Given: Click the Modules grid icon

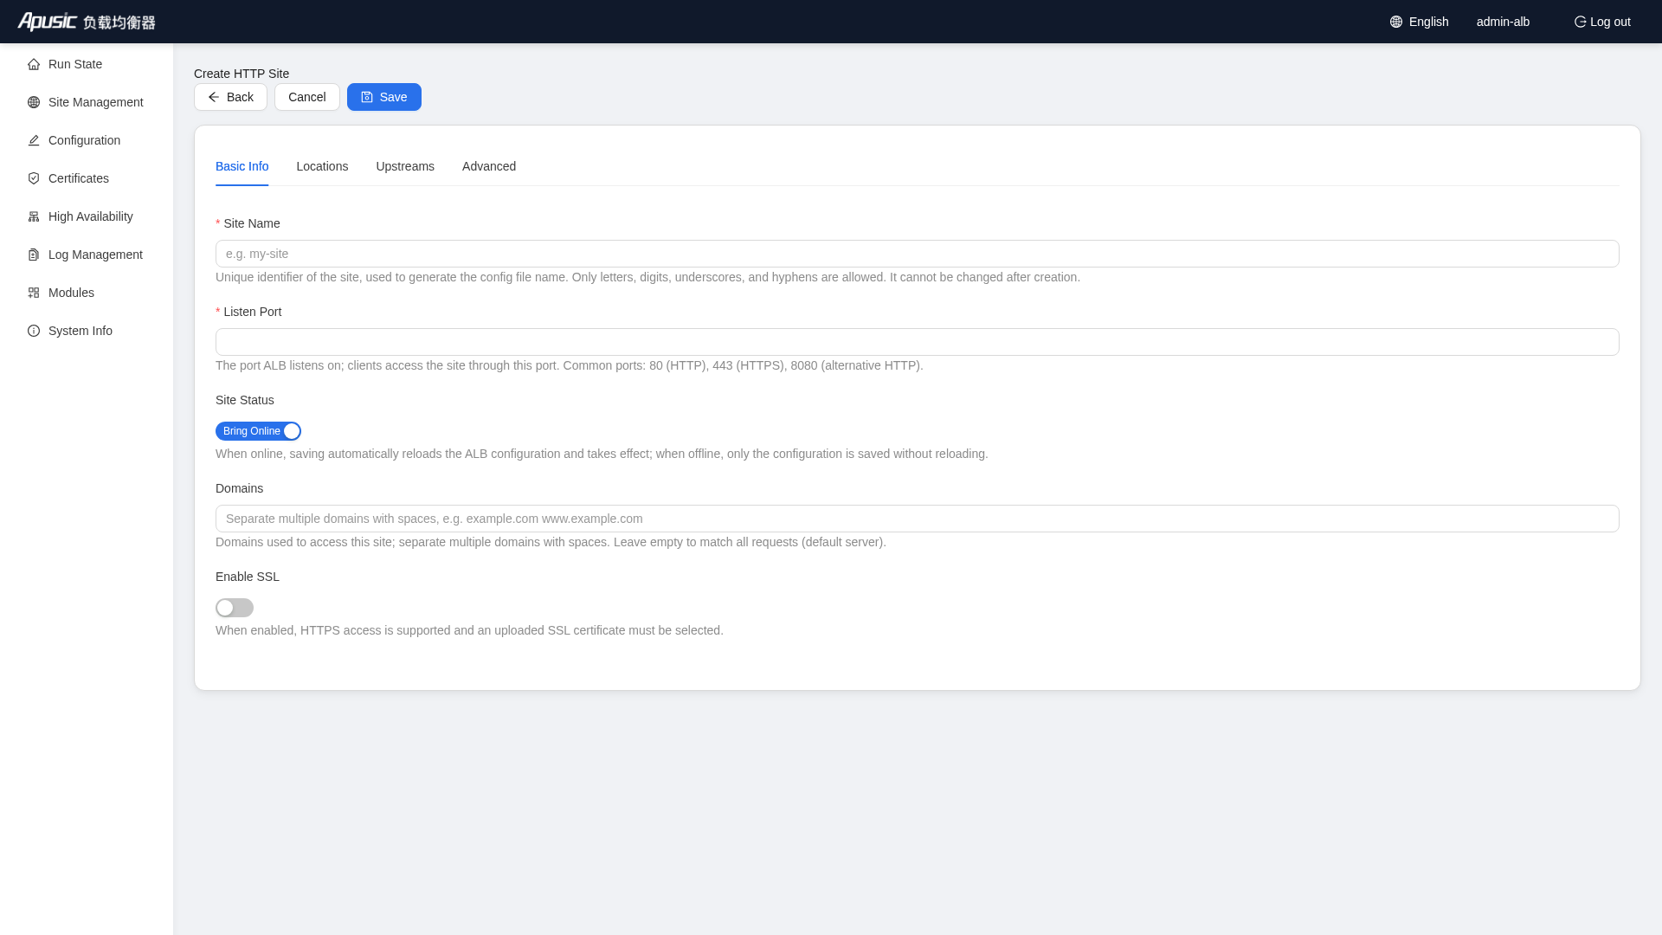Looking at the screenshot, I should click(x=34, y=293).
